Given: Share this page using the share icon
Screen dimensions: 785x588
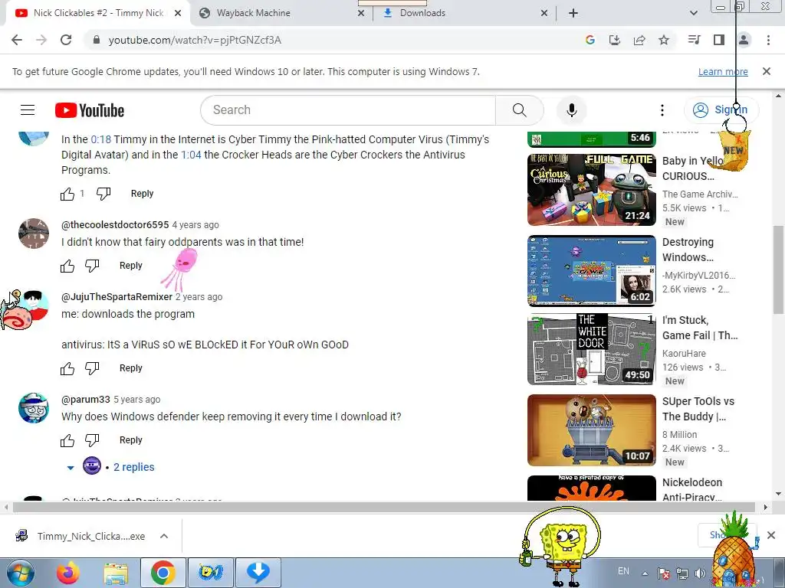Looking at the screenshot, I should (x=639, y=40).
